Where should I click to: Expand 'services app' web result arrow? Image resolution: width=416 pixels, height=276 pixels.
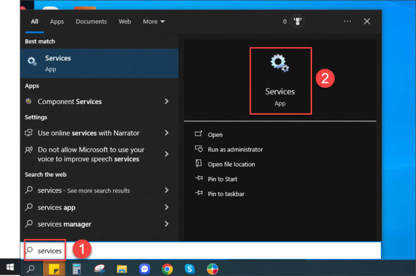pyautogui.click(x=166, y=207)
